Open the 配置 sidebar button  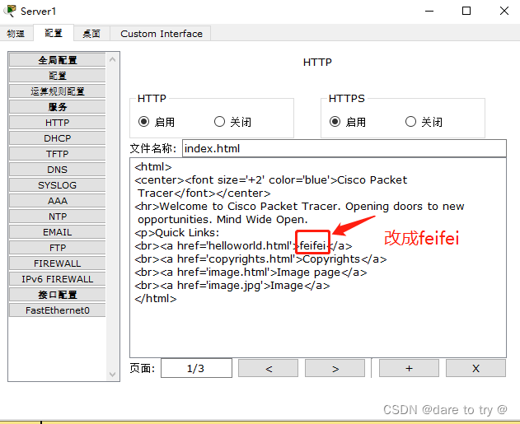coord(58,76)
